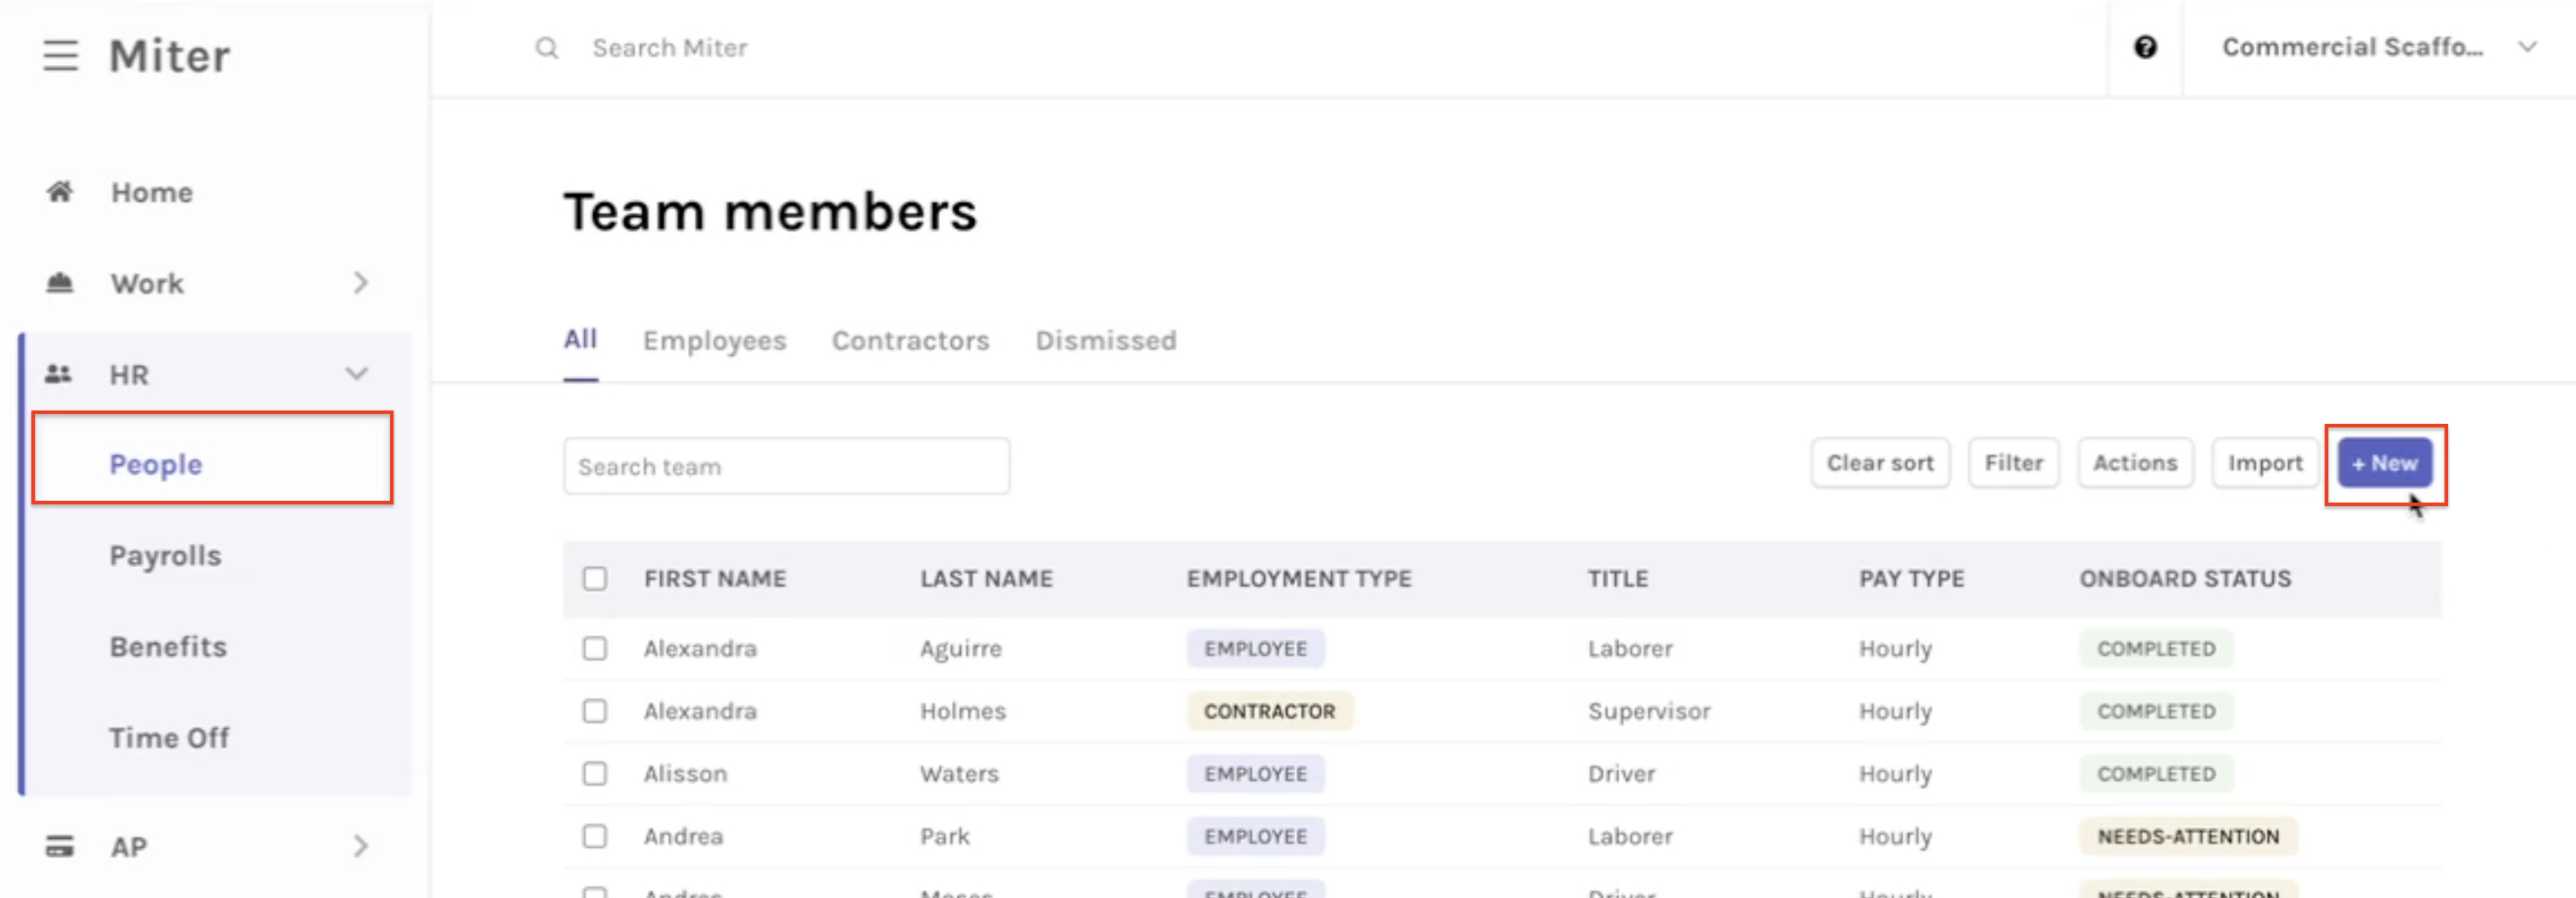This screenshot has width=2576, height=898.
Task: Click the Work hard hat icon
Action: (60, 283)
